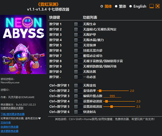Image resolution: width=162 pixels, height=136 pixels.
Task: Click the 进程ID label
Action: (5, 90)
